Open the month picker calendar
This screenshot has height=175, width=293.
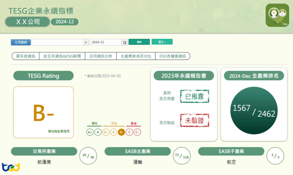(x=124, y=42)
